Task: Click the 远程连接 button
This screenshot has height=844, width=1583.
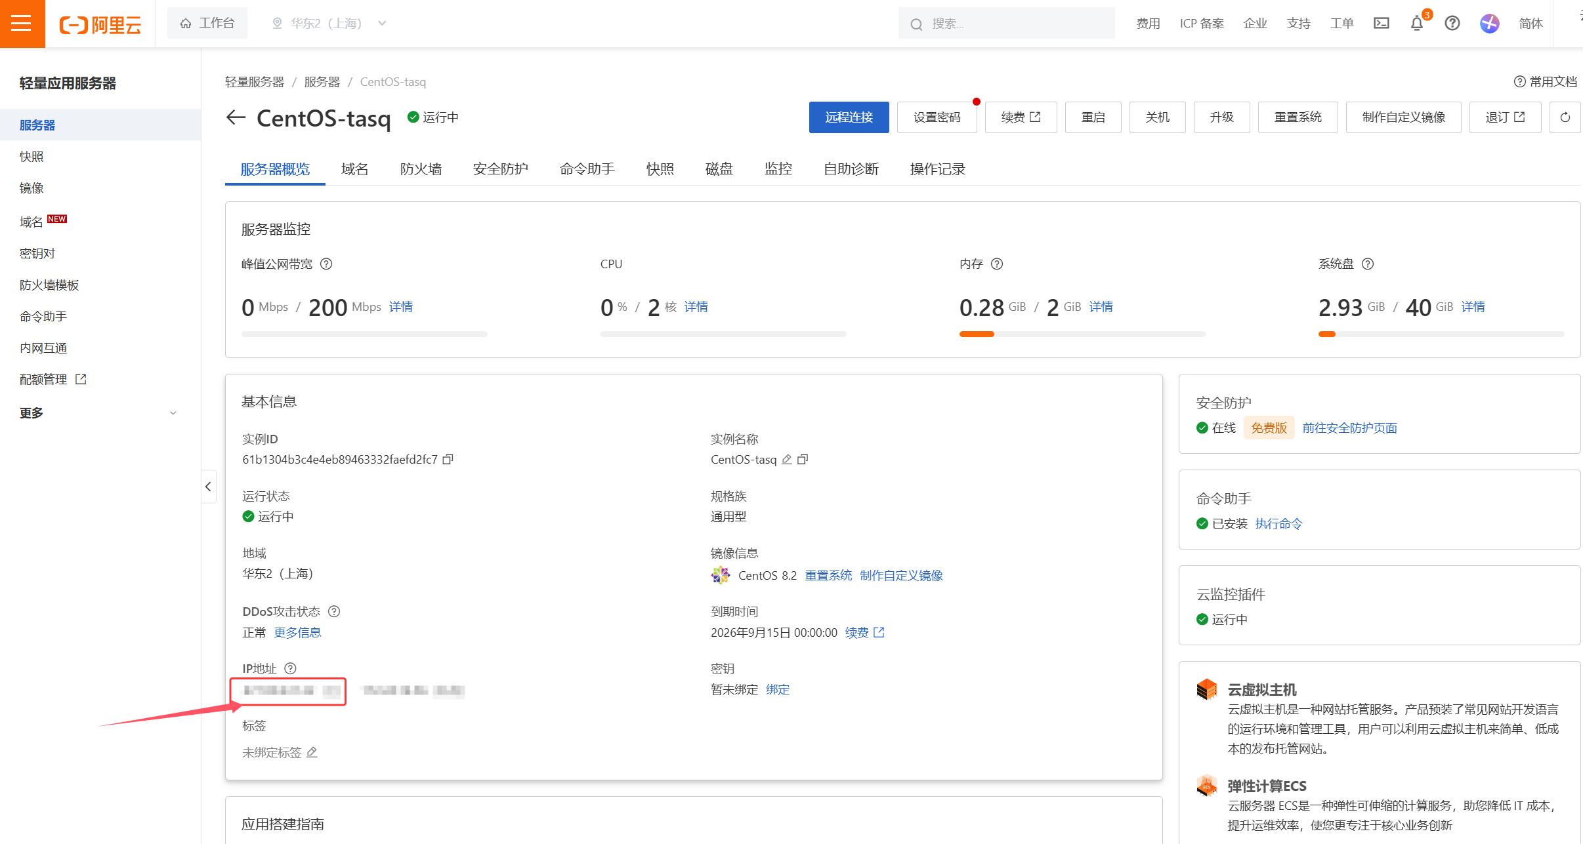Action: click(849, 117)
